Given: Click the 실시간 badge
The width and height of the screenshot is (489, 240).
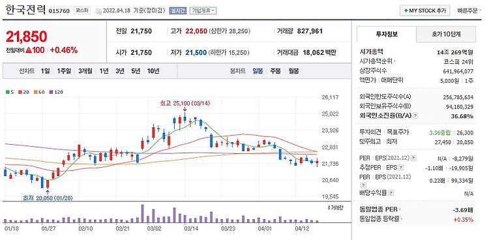Looking at the screenshot, I should 178,10.
